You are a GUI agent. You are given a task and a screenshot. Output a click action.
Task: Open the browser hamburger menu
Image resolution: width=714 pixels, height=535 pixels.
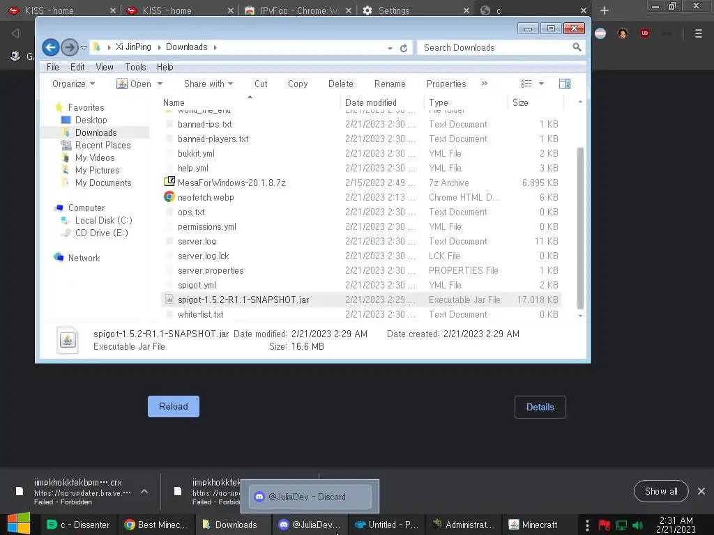click(x=698, y=33)
